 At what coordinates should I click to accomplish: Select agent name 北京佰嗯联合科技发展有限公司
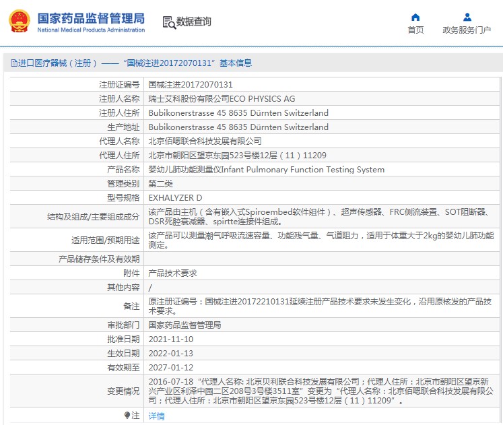(205, 141)
